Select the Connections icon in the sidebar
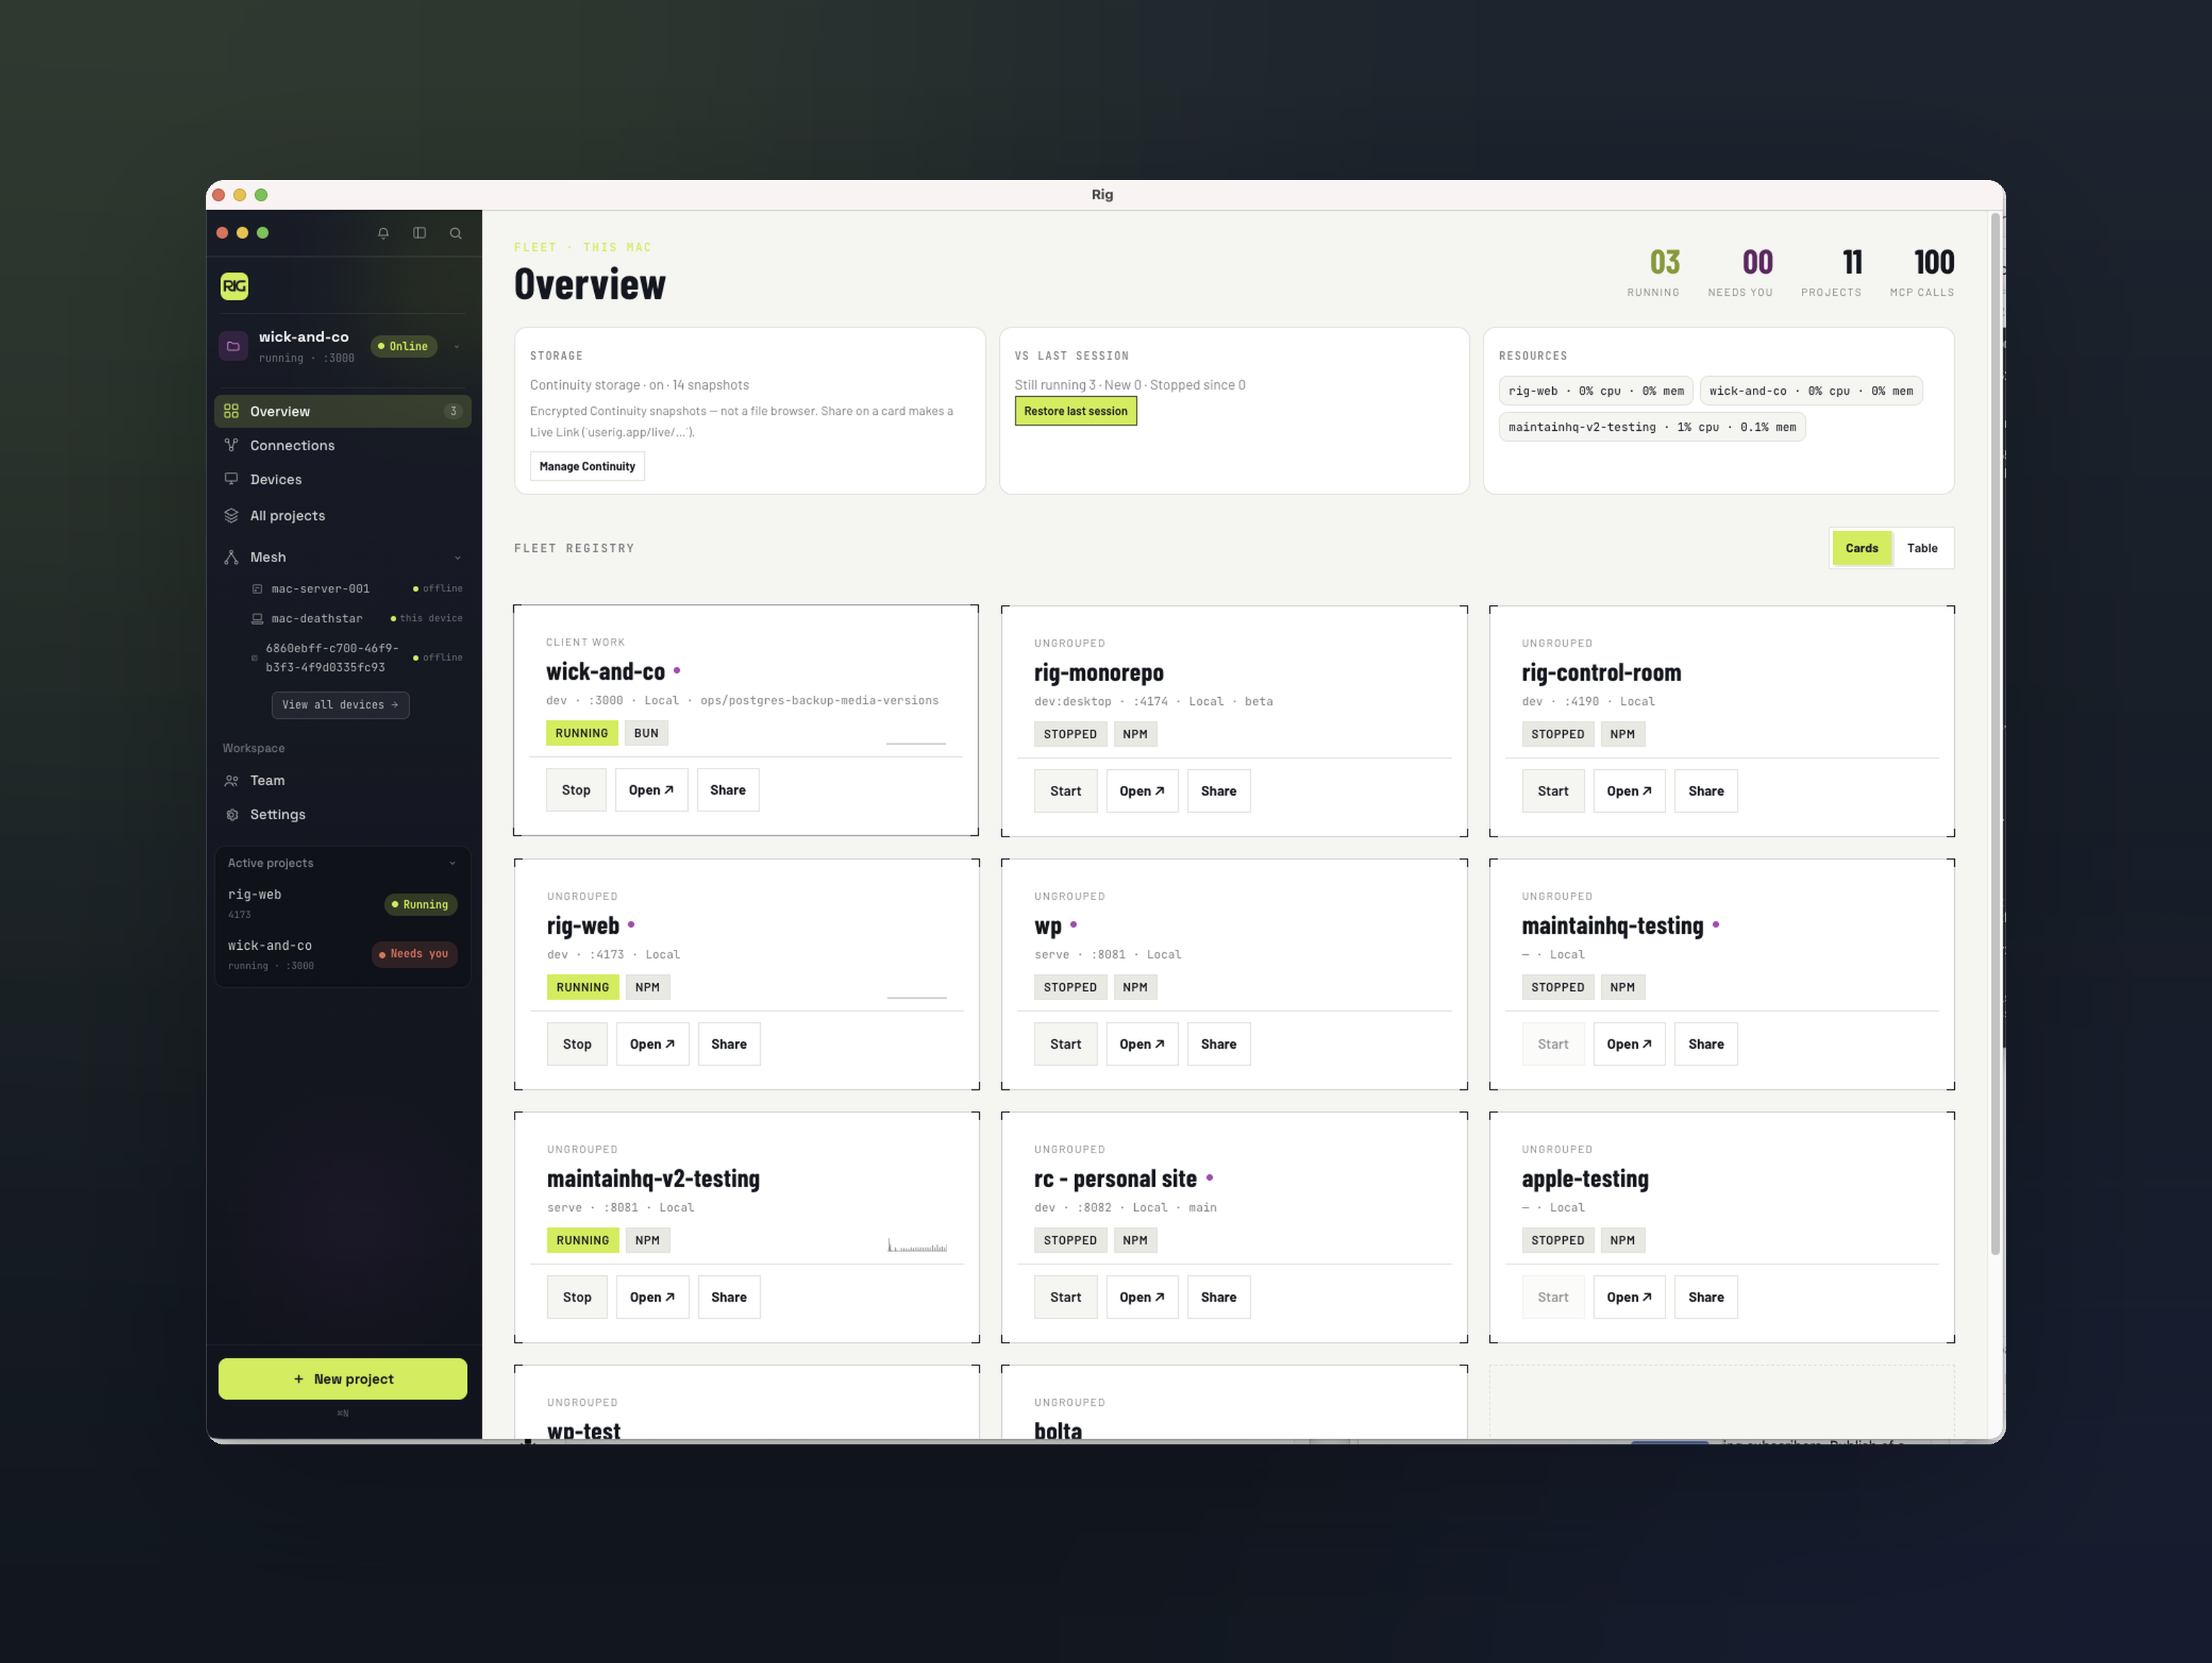 pyautogui.click(x=231, y=445)
